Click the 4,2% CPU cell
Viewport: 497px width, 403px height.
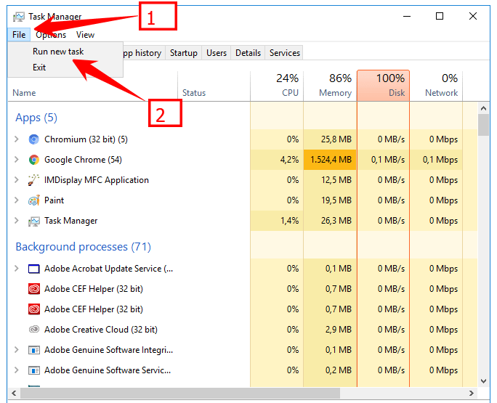[x=277, y=160]
